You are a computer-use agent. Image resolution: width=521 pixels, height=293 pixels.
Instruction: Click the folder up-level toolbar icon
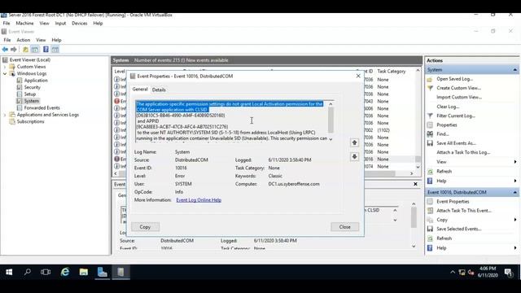[x=25, y=50]
